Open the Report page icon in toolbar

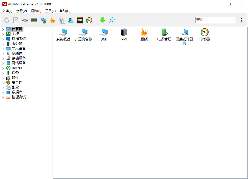16,20
